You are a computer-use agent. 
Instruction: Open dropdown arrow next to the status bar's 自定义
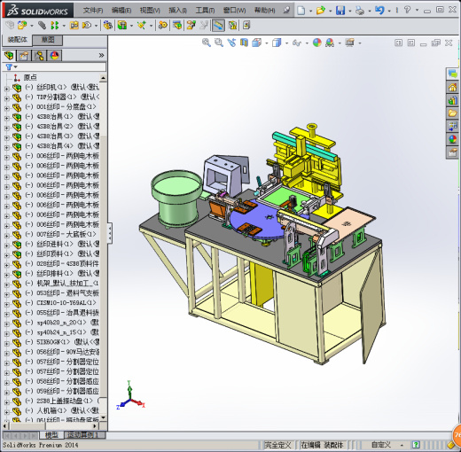402,445
